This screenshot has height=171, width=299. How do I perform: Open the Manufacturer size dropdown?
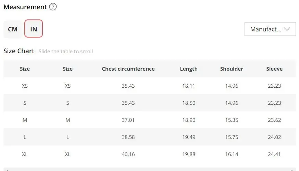pos(270,29)
